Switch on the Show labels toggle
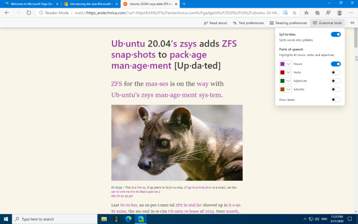 [336, 100]
